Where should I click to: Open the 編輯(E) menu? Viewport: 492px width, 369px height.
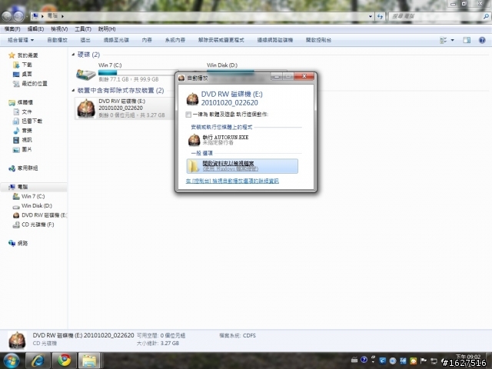(35, 29)
